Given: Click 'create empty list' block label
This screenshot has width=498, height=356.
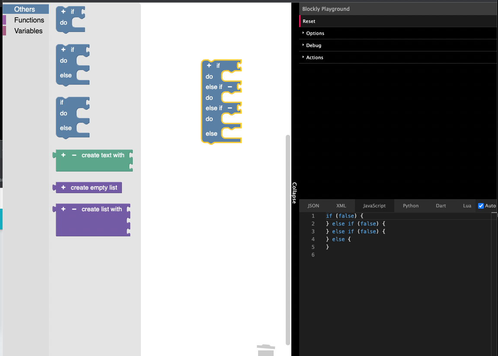Looking at the screenshot, I should click(94, 188).
